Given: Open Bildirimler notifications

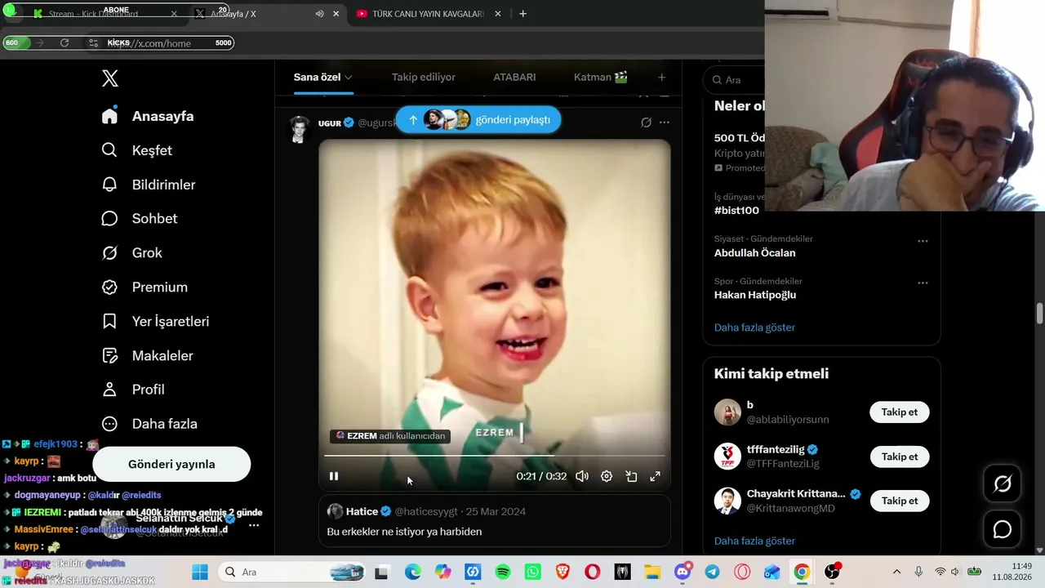Looking at the screenshot, I should click(x=148, y=185).
